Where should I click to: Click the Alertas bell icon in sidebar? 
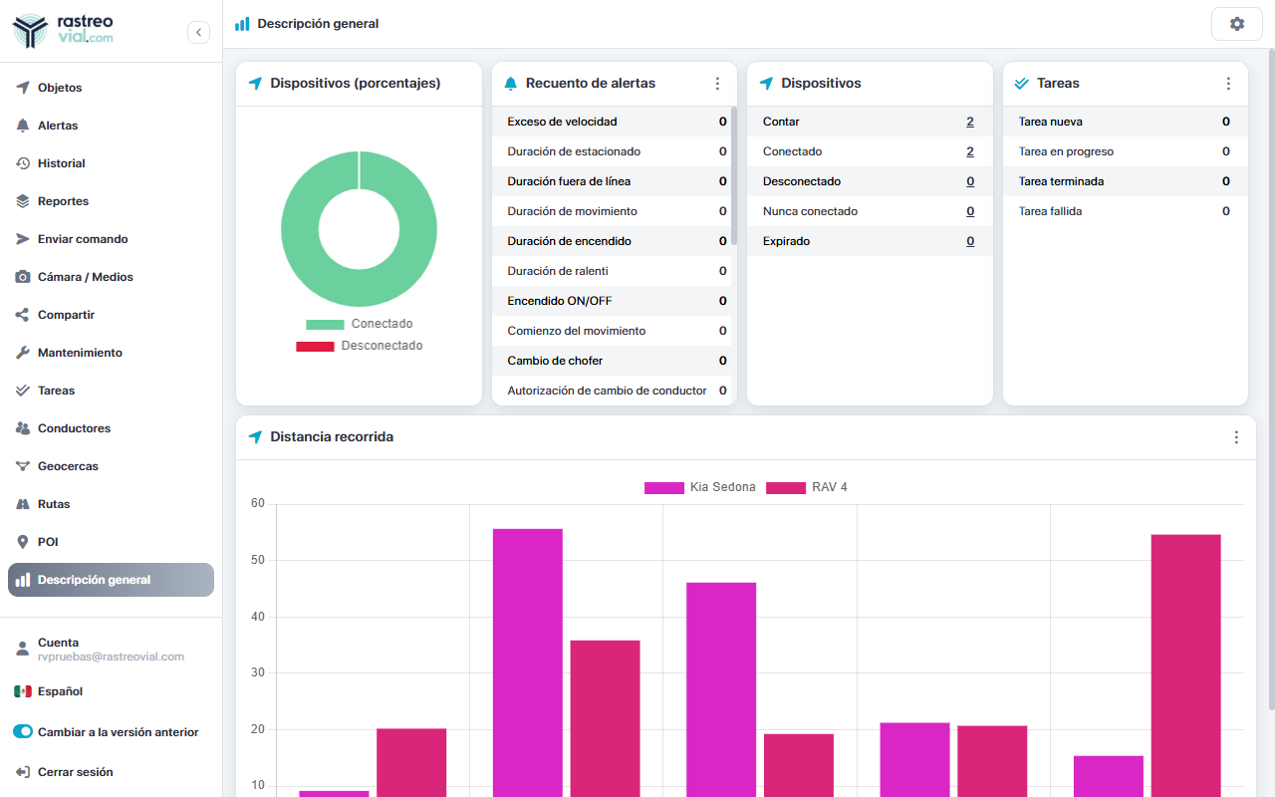(23, 126)
